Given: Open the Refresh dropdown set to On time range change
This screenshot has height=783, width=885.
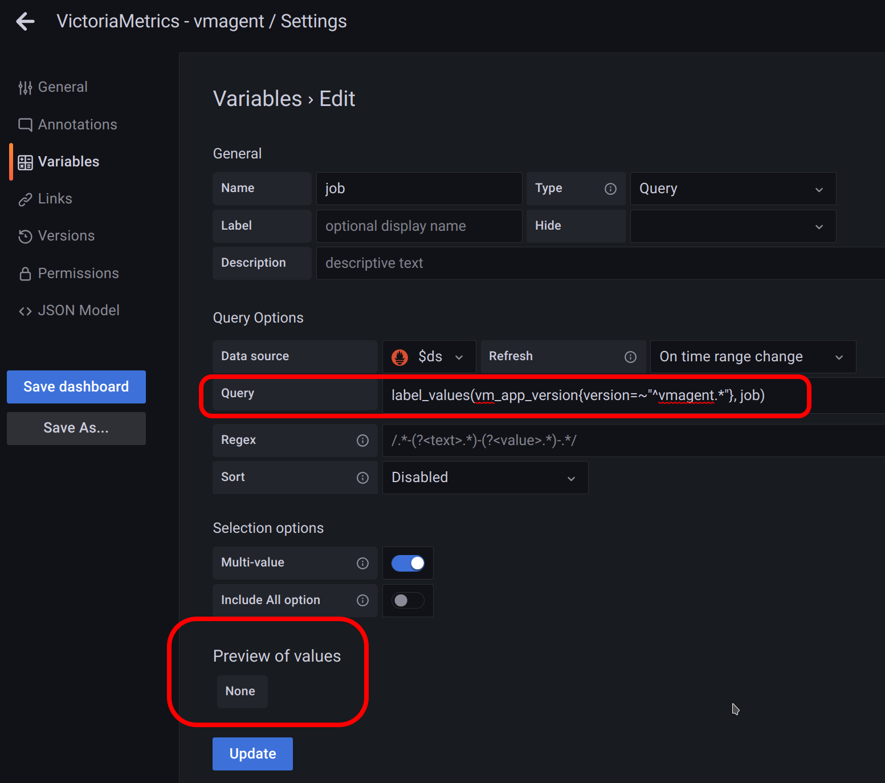Looking at the screenshot, I should (752, 357).
